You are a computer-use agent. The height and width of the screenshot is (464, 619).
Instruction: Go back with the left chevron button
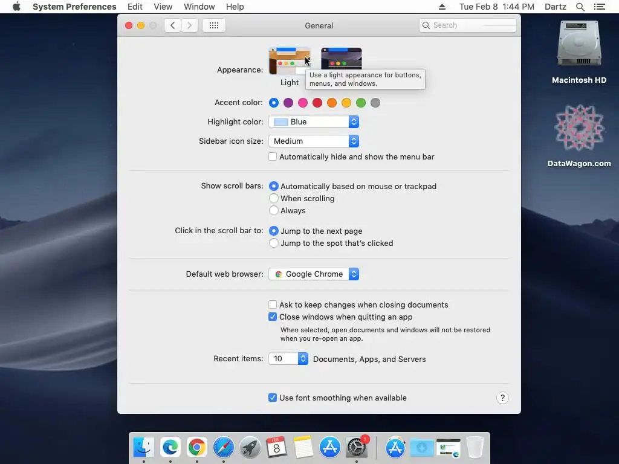click(x=172, y=25)
